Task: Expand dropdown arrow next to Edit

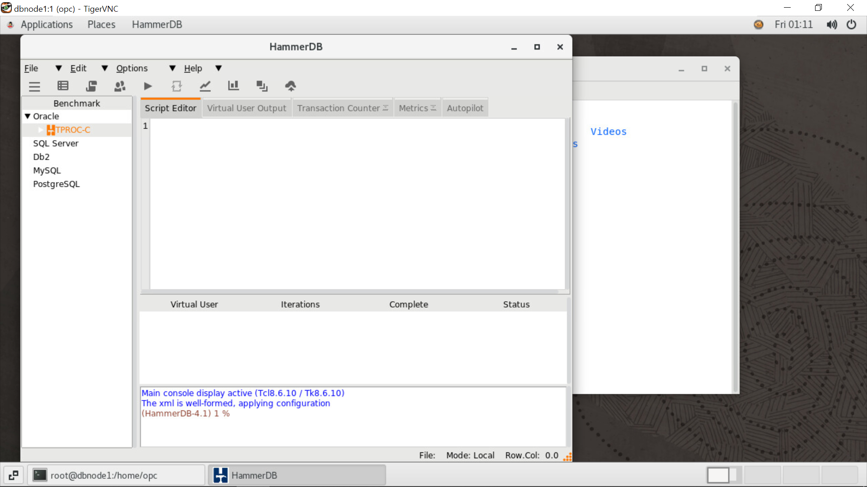Action: tap(104, 68)
